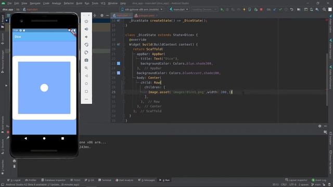
Task: Hide the Run panel with minus icon
Action: pyautogui.click(x=325, y=126)
